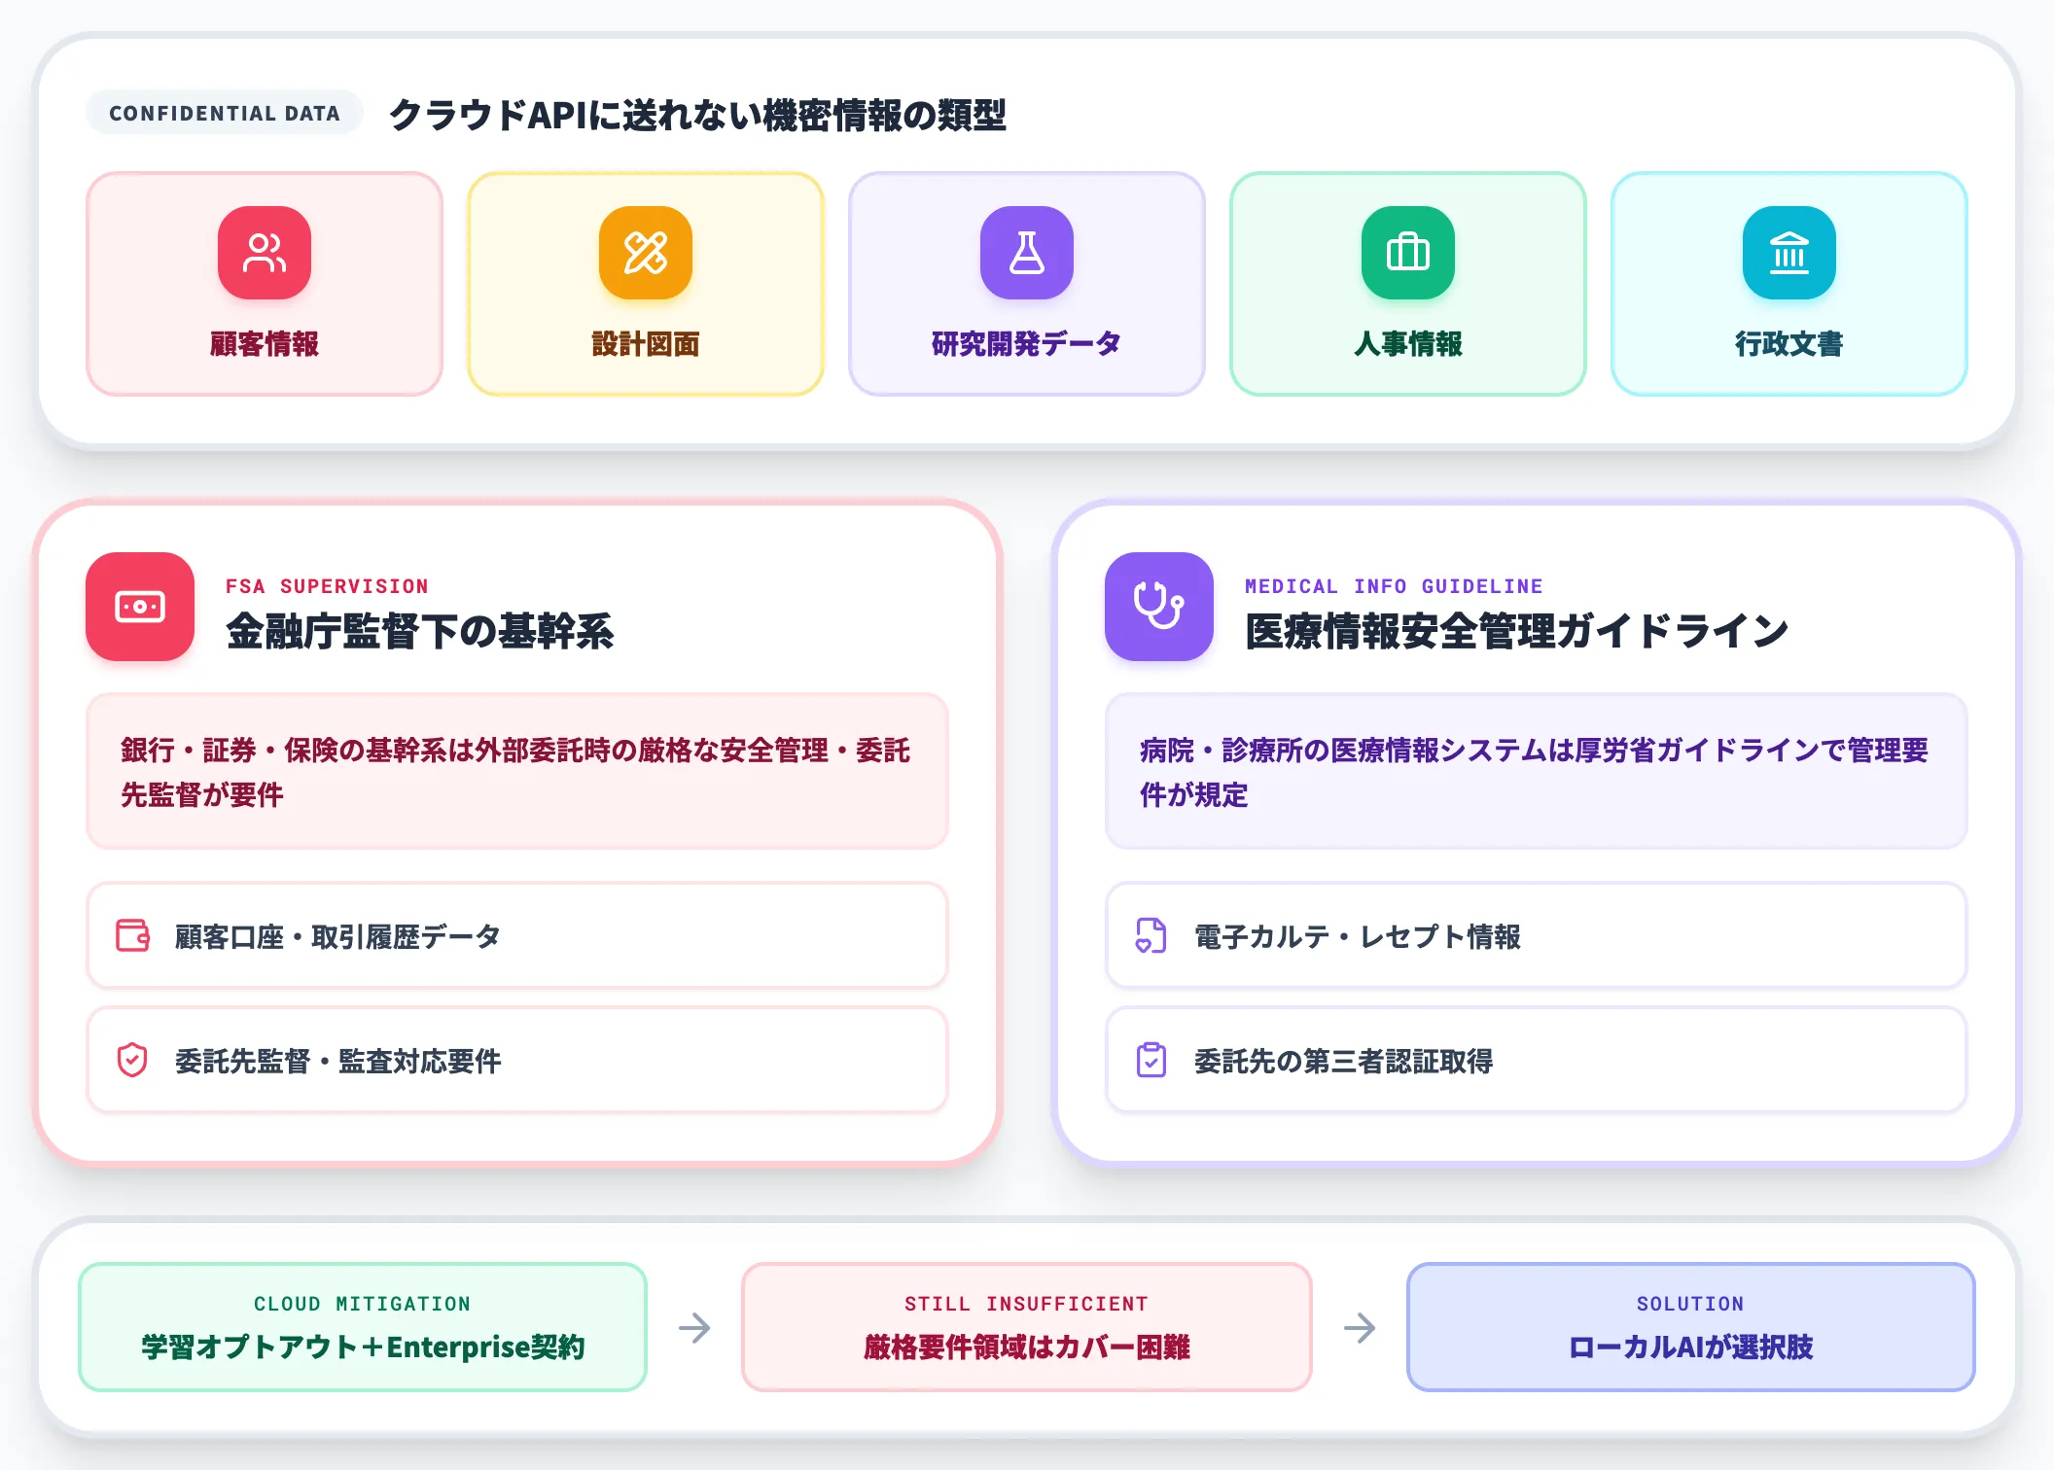The image size is (2054, 1470).
Task: Click the 人事情報 label
Action: [1408, 343]
